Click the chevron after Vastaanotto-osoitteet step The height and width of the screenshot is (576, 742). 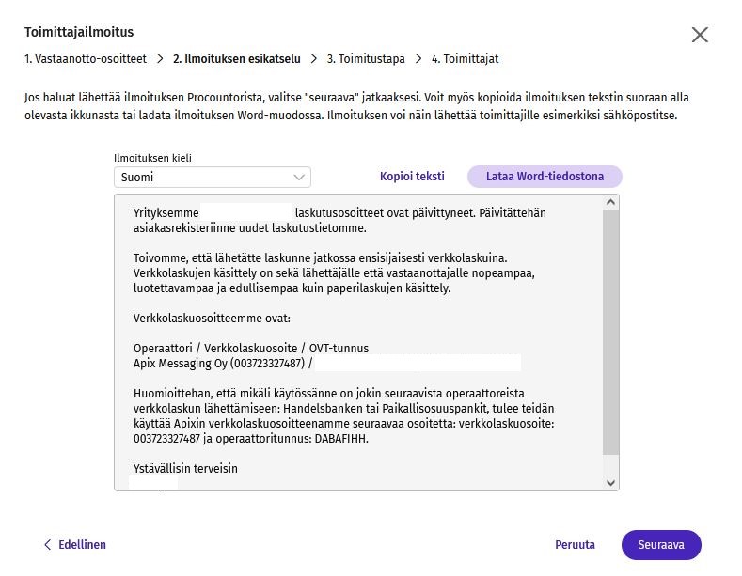(160, 59)
